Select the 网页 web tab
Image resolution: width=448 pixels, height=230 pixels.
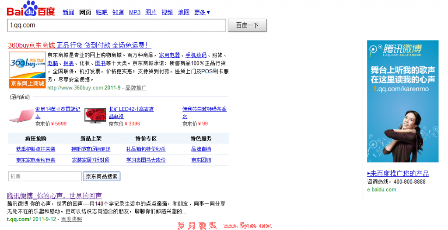[85, 12]
